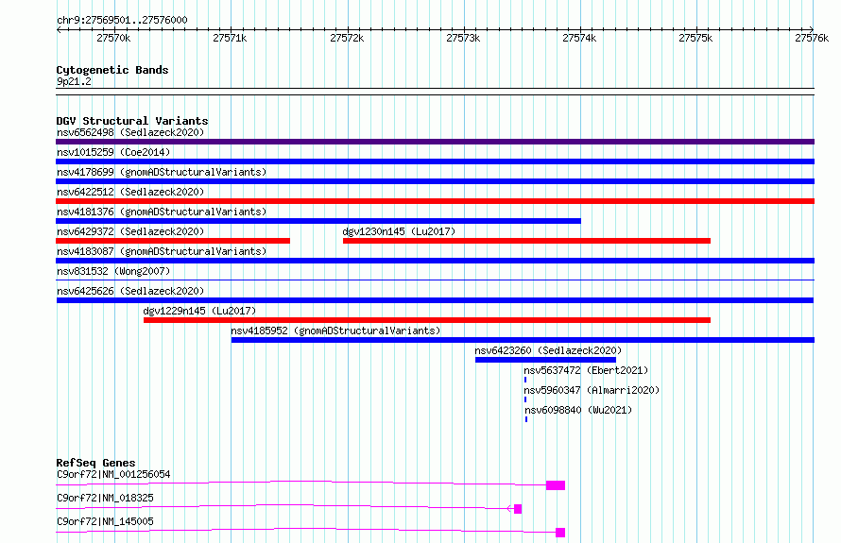
Task: Click the 27573k ruler tick label
Action: tap(463, 38)
